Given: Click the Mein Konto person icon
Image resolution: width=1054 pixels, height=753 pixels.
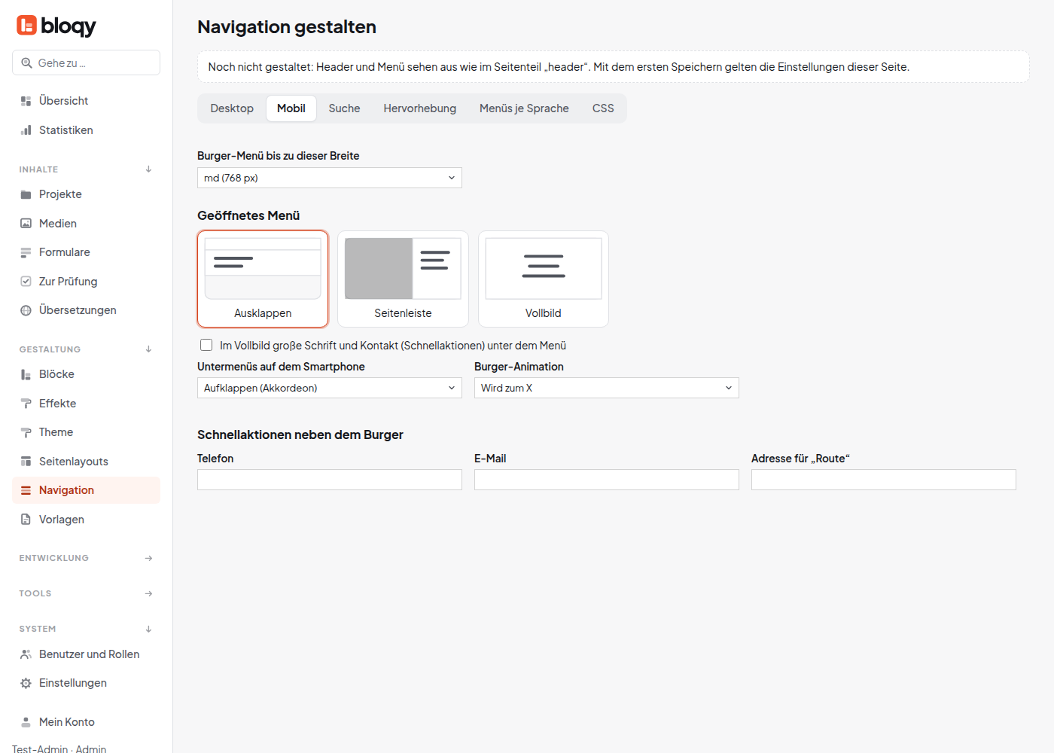Looking at the screenshot, I should coord(26,722).
